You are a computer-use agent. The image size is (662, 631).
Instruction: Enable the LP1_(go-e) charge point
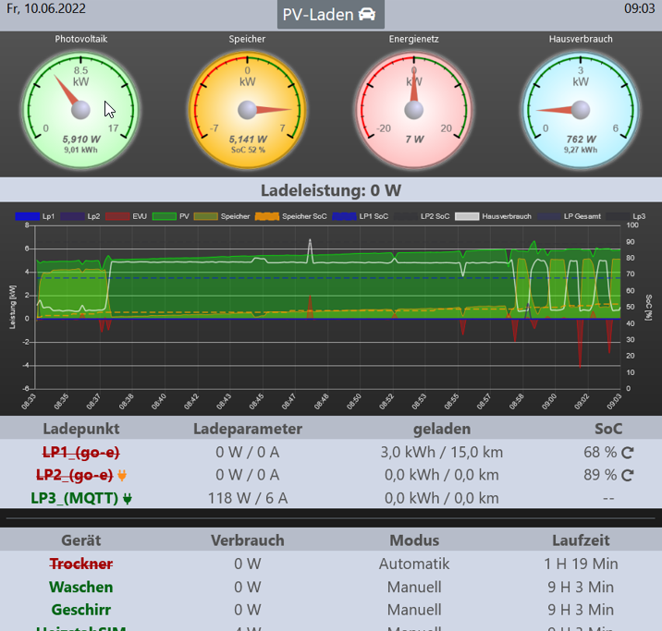point(81,453)
